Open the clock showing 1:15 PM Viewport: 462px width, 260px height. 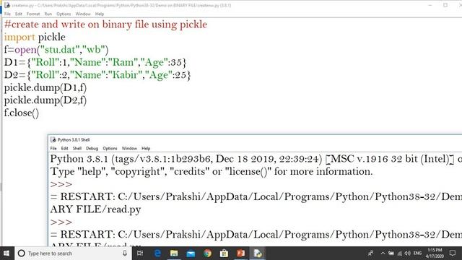435,253
